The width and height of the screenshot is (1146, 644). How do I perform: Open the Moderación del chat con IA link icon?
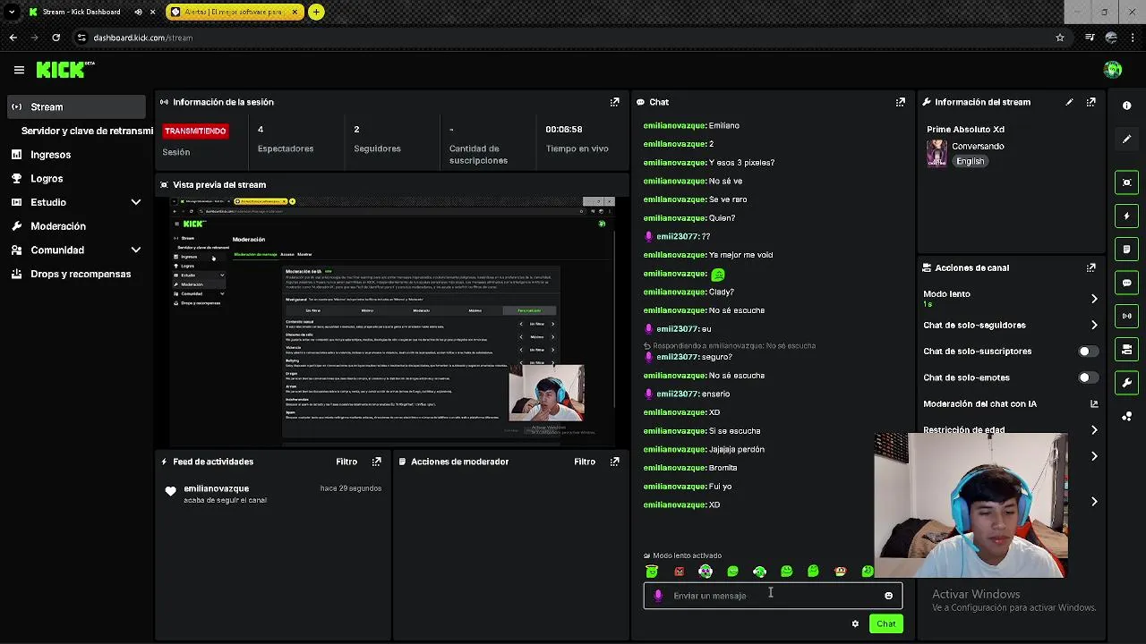(1094, 404)
